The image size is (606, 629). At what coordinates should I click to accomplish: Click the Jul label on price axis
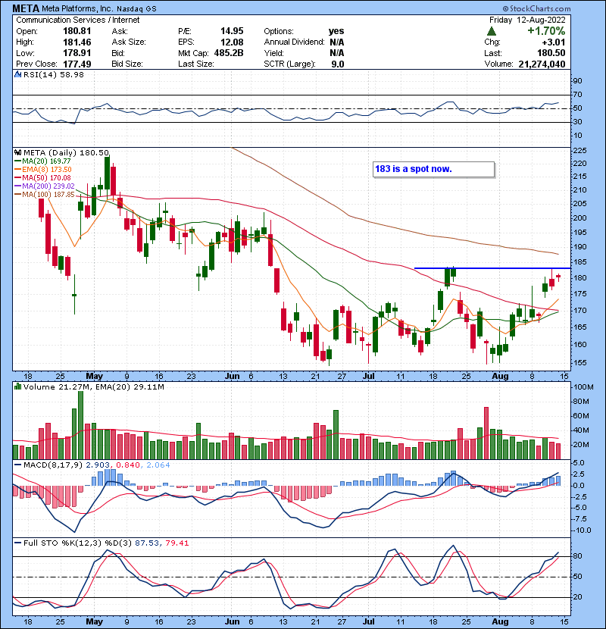[369, 377]
